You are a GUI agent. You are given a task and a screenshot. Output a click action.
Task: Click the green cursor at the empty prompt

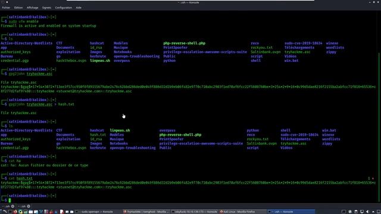(10, 200)
